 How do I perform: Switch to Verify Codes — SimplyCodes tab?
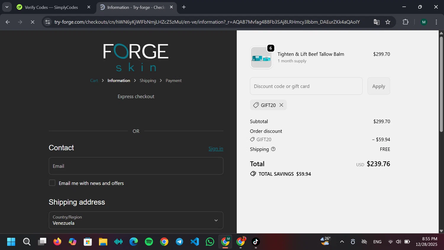[x=51, y=7]
